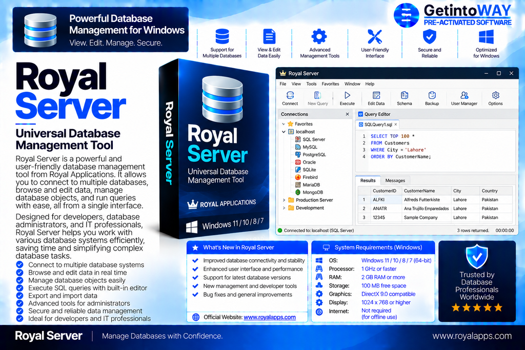Close the Connections panel

tap(347, 114)
